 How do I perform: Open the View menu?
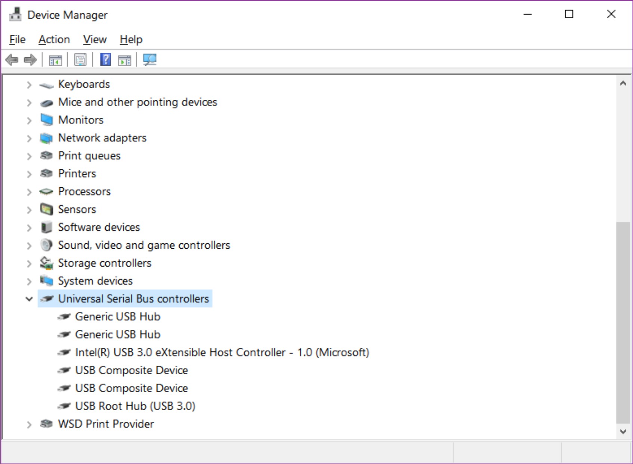coord(95,40)
